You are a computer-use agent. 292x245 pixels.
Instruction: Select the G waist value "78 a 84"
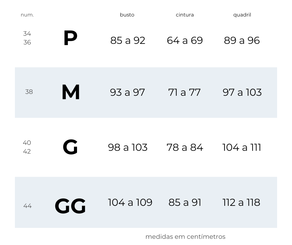point(185,147)
